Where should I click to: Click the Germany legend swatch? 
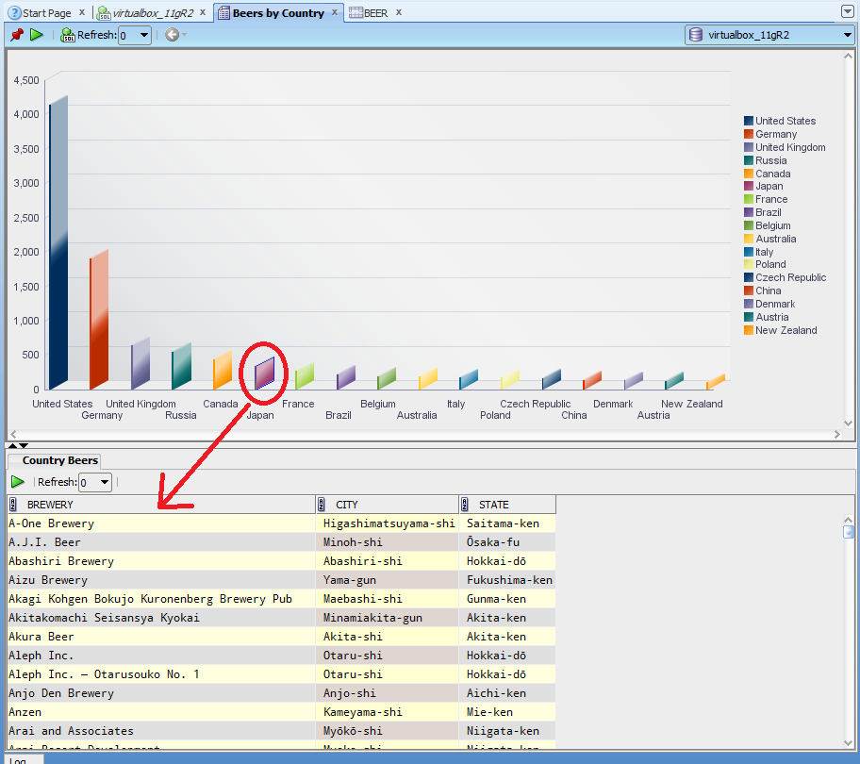748,134
